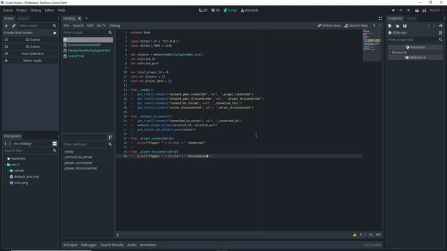Open the script editor Edit menu
Screen dimensions: 447x251
pyautogui.click(x=90, y=26)
